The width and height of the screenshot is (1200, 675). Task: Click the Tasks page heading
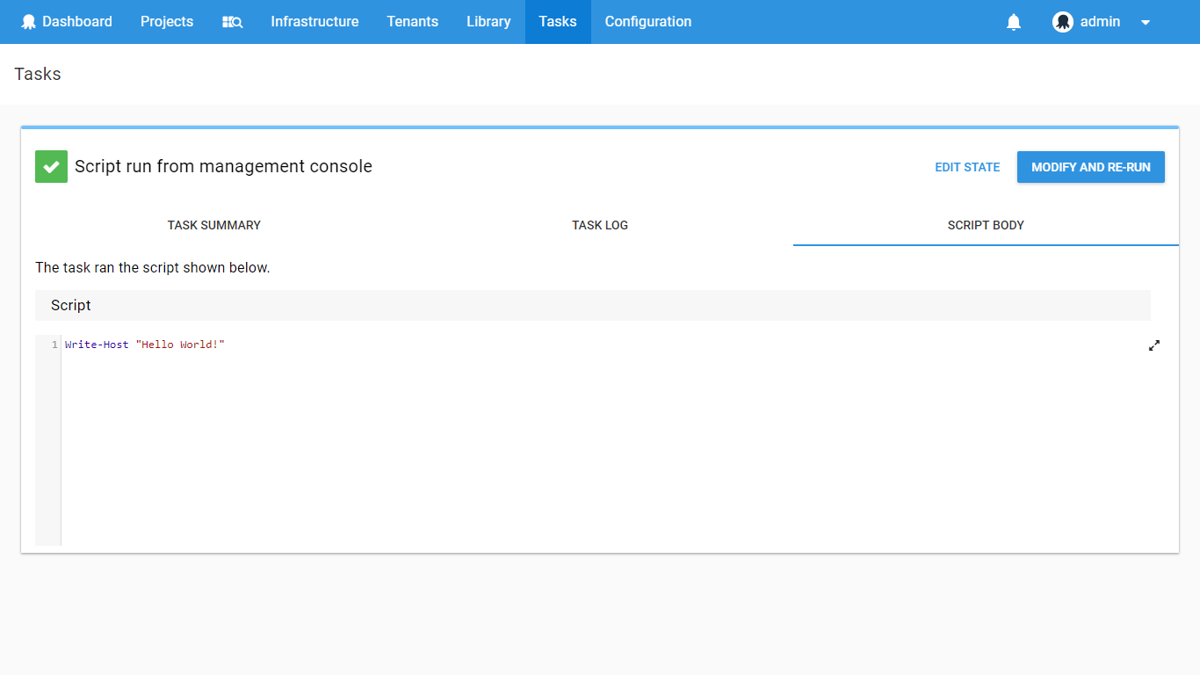click(x=38, y=74)
